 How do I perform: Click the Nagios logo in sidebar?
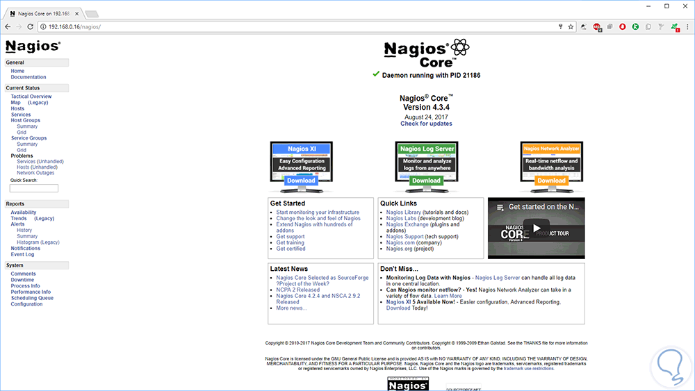coord(33,46)
